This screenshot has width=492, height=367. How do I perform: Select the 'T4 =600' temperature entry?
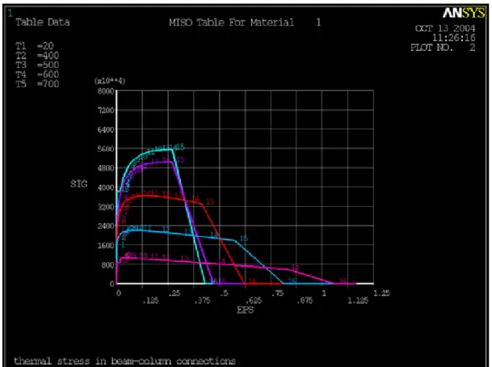click(x=37, y=74)
